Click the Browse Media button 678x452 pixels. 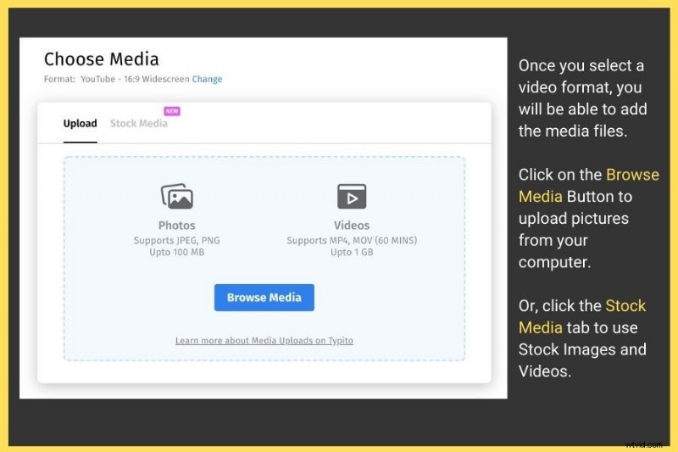pos(264,298)
